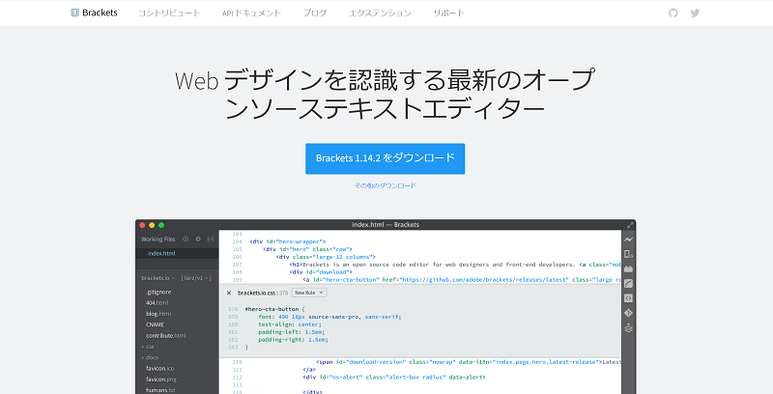Click the brackets.io.css inline editor filename

point(258,293)
